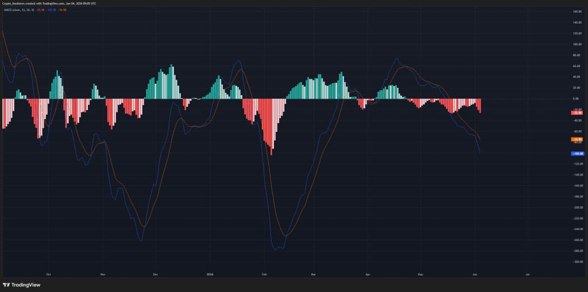Image resolution: width=588 pixels, height=292 pixels.
Task: Click the Feb label on the time axis
Action: 264,274
